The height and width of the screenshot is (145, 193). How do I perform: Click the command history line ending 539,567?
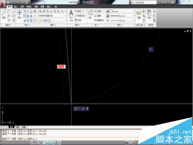tap(25, 134)
